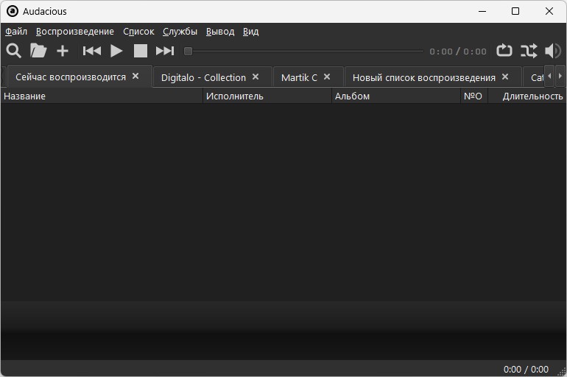
Task: Open the Вид menu
Action: [x=250, y=32]
